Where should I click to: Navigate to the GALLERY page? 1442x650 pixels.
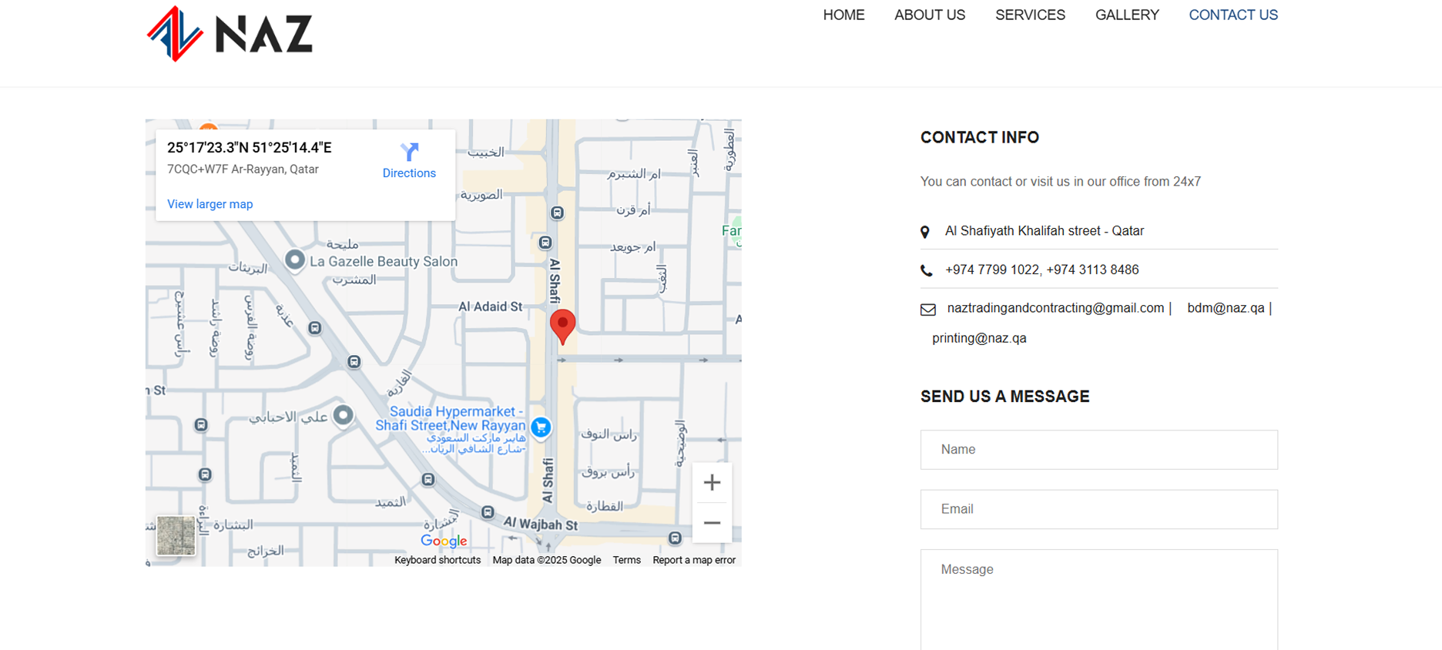(1126, 15)
